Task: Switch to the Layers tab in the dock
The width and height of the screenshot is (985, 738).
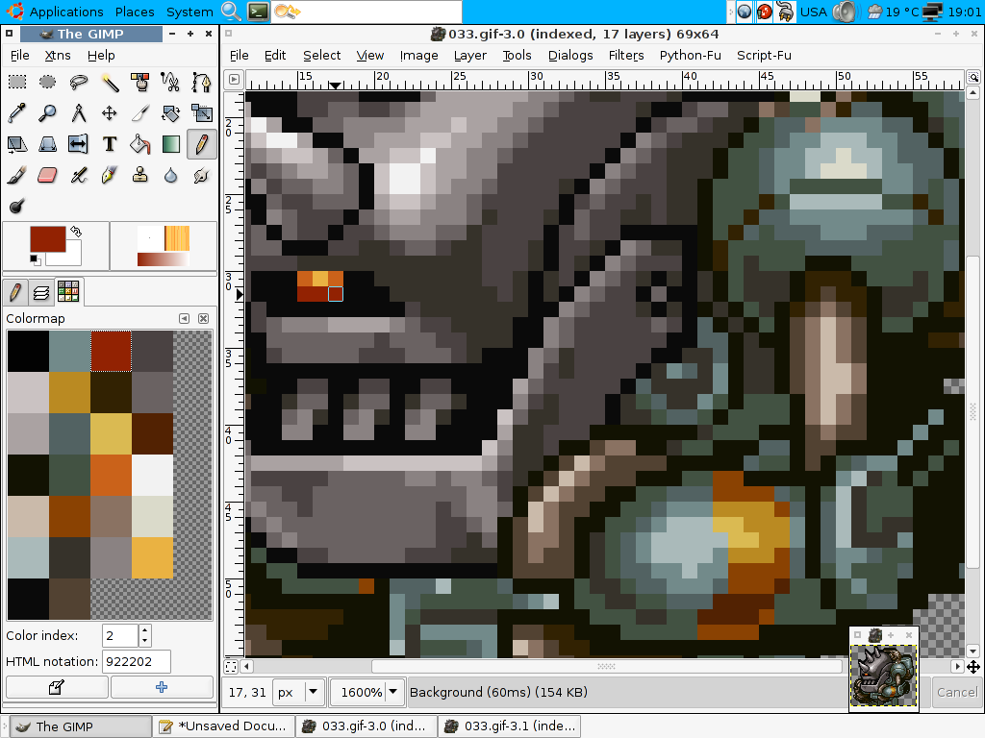Action: click(41, 291)
